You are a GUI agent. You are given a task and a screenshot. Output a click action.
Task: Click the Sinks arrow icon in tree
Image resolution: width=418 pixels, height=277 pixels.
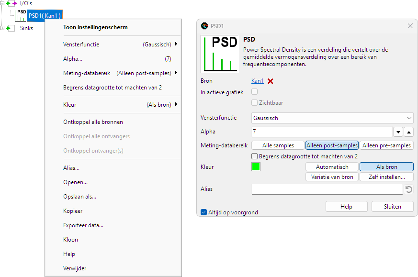click(x=10, y=28)
